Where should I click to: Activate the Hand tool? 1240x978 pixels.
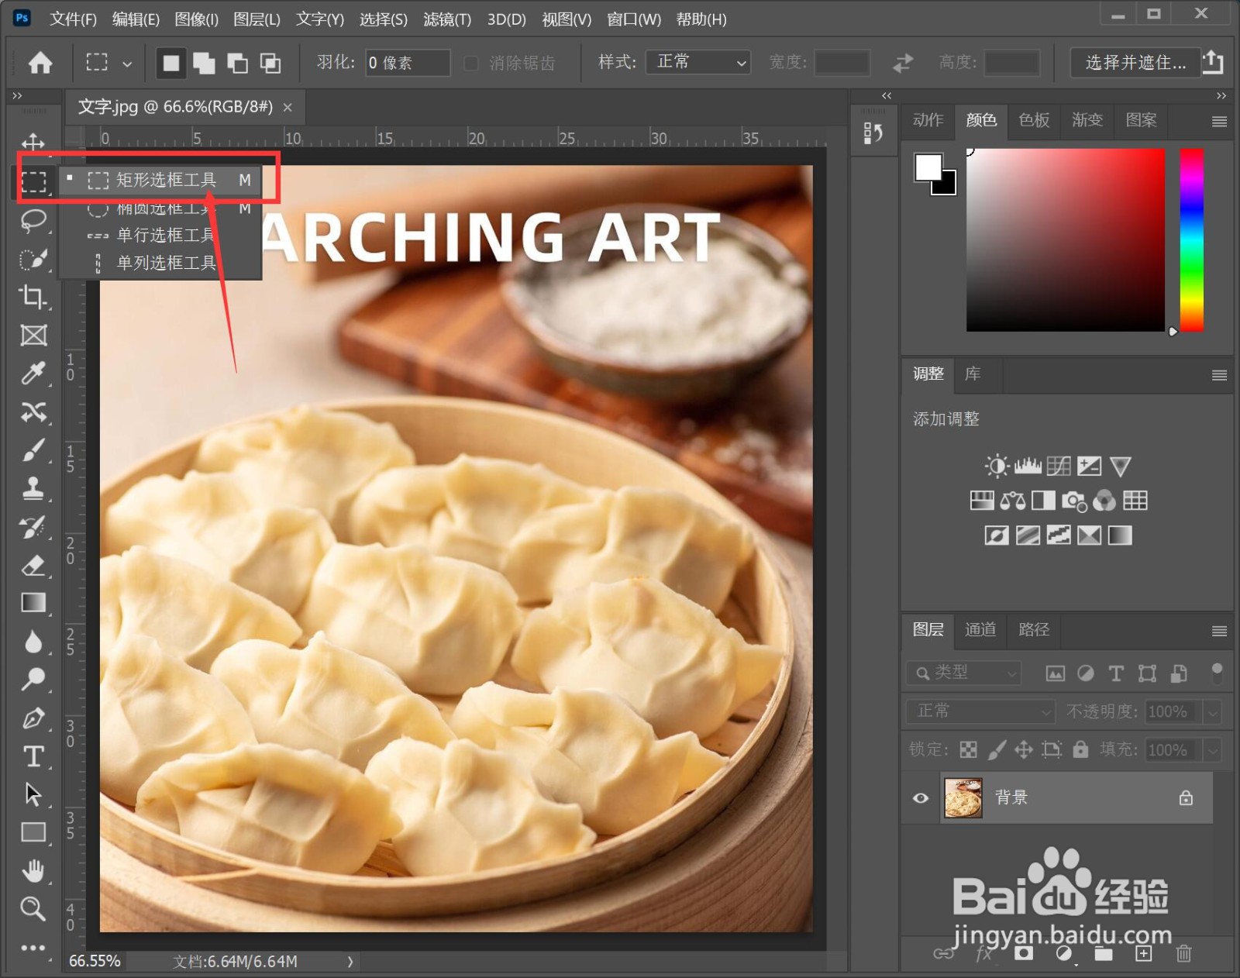tap(33, 871)
